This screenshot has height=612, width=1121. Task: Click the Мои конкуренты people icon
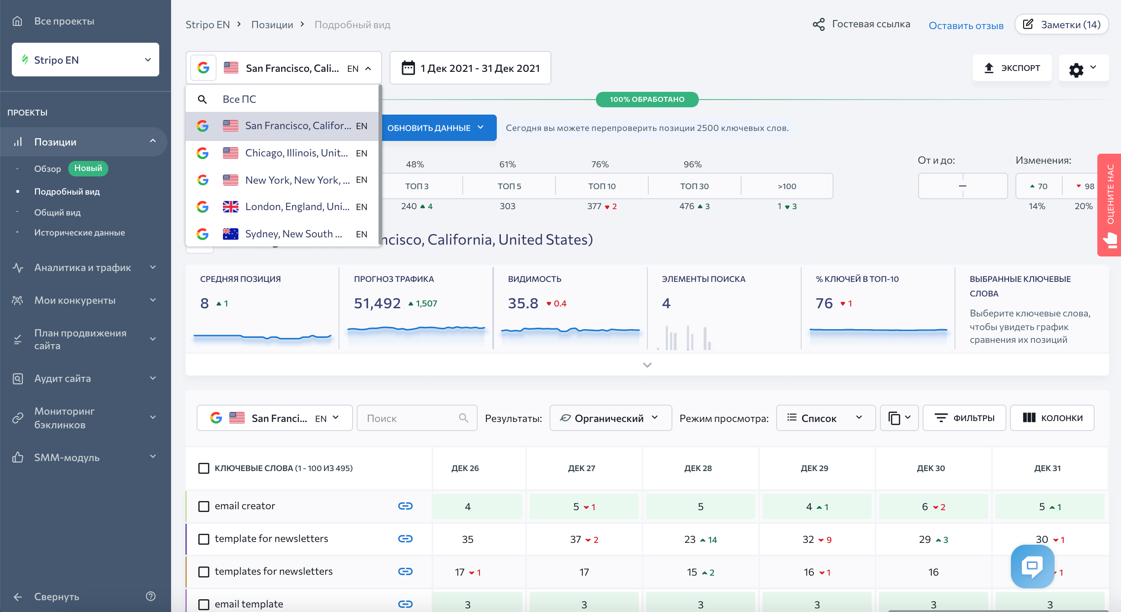tap(18, 300)
